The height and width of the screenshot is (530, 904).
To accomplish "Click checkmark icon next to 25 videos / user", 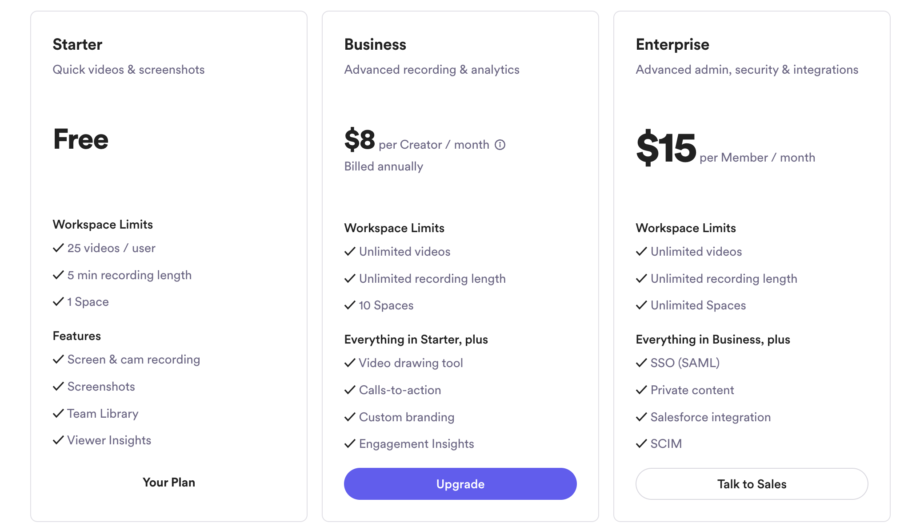I will pos(58,248).
